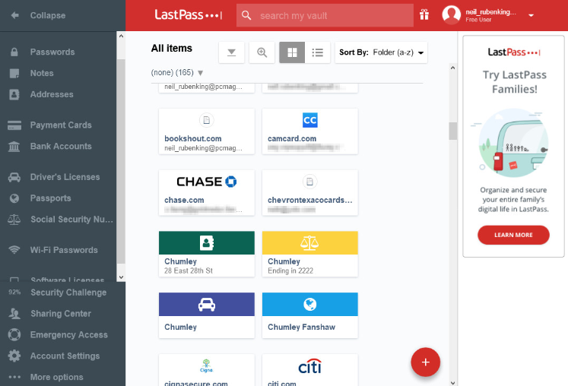Collapse the (none) (165) folder group
The width and height of the screenshot is (568, 386).
pyautogui.click(x=200, y=73)
